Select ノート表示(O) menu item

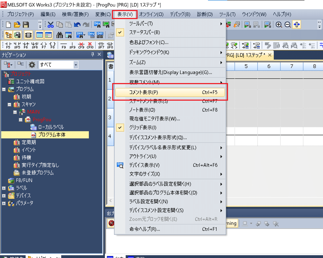click(170, 110)
